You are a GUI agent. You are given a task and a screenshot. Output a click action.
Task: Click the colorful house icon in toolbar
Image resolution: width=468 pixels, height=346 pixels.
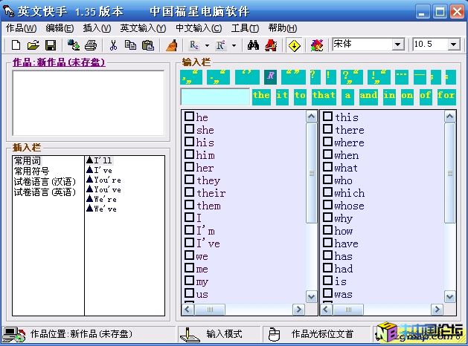317,45
